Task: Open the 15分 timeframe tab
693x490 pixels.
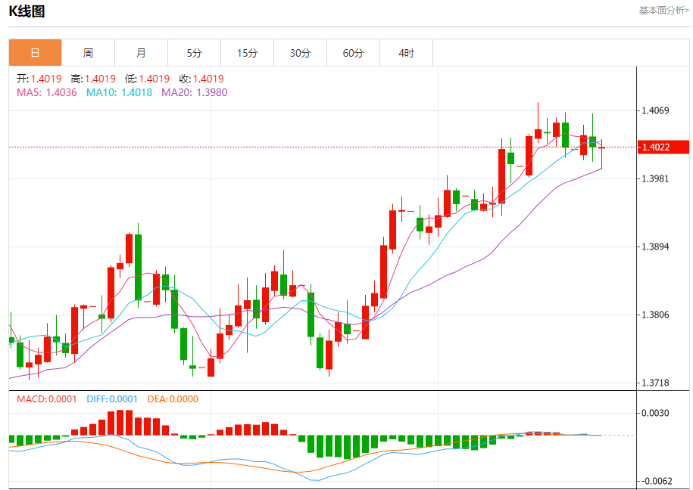Action: click(247, 53)
